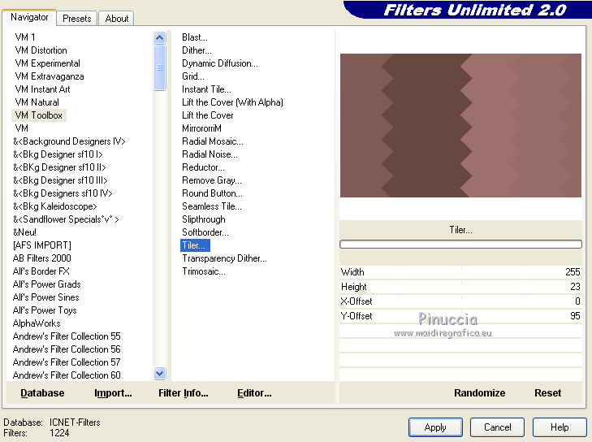Select the plain VM category
Screen dimensions: 592x442
pos(22,128)
